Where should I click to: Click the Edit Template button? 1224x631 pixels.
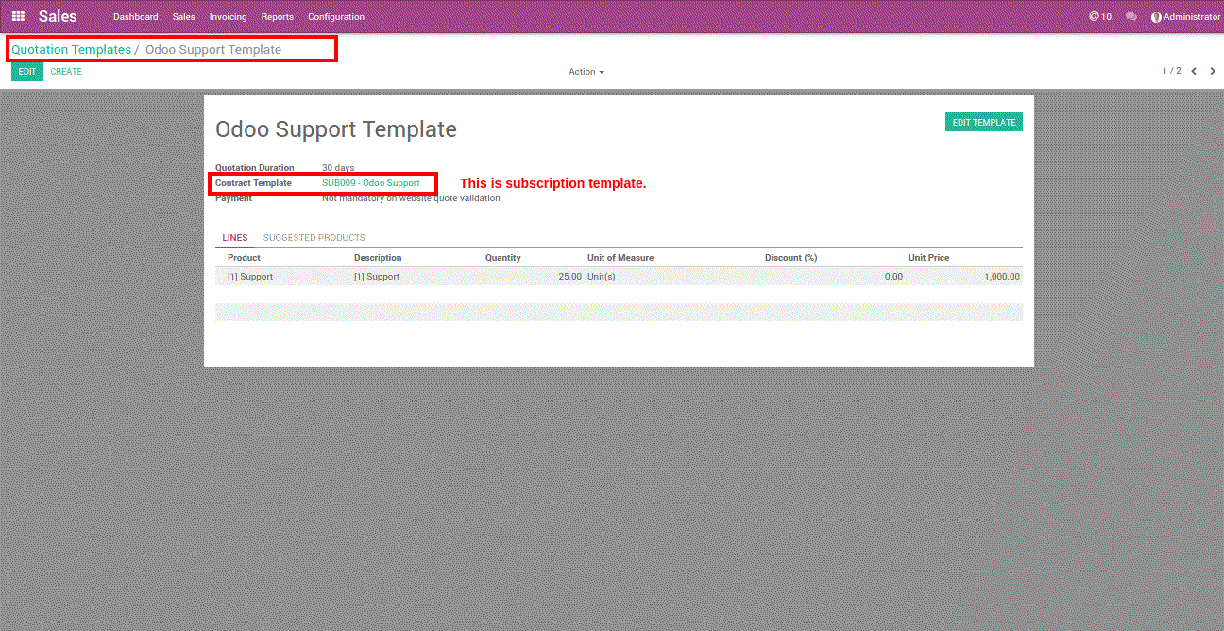[984, 122]
